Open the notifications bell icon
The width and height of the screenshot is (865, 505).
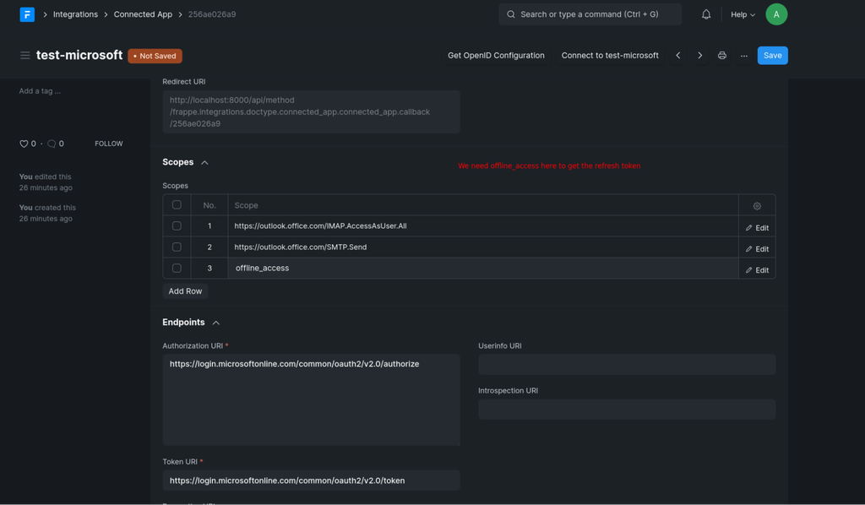[705, 14]
